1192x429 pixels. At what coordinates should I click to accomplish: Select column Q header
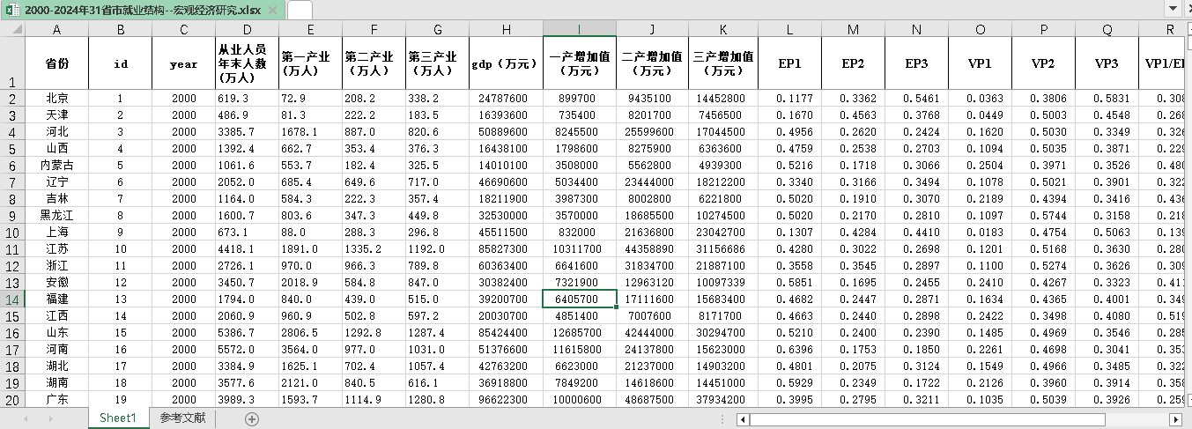pyautogui.click(x=1107, y=29)
